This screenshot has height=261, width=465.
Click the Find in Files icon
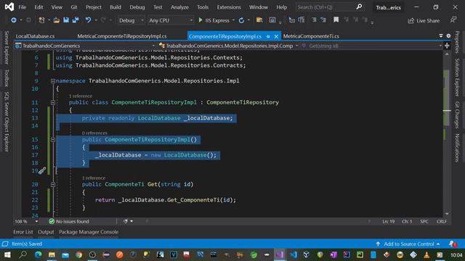pos(259,20)
